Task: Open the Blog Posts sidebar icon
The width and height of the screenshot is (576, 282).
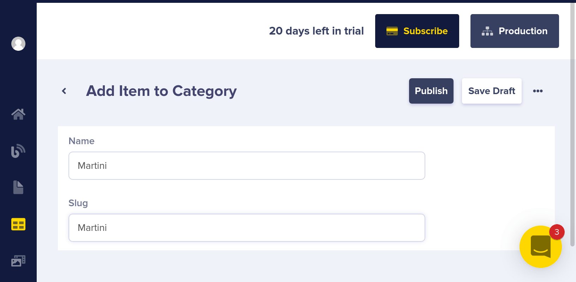Action: [18, 151]
